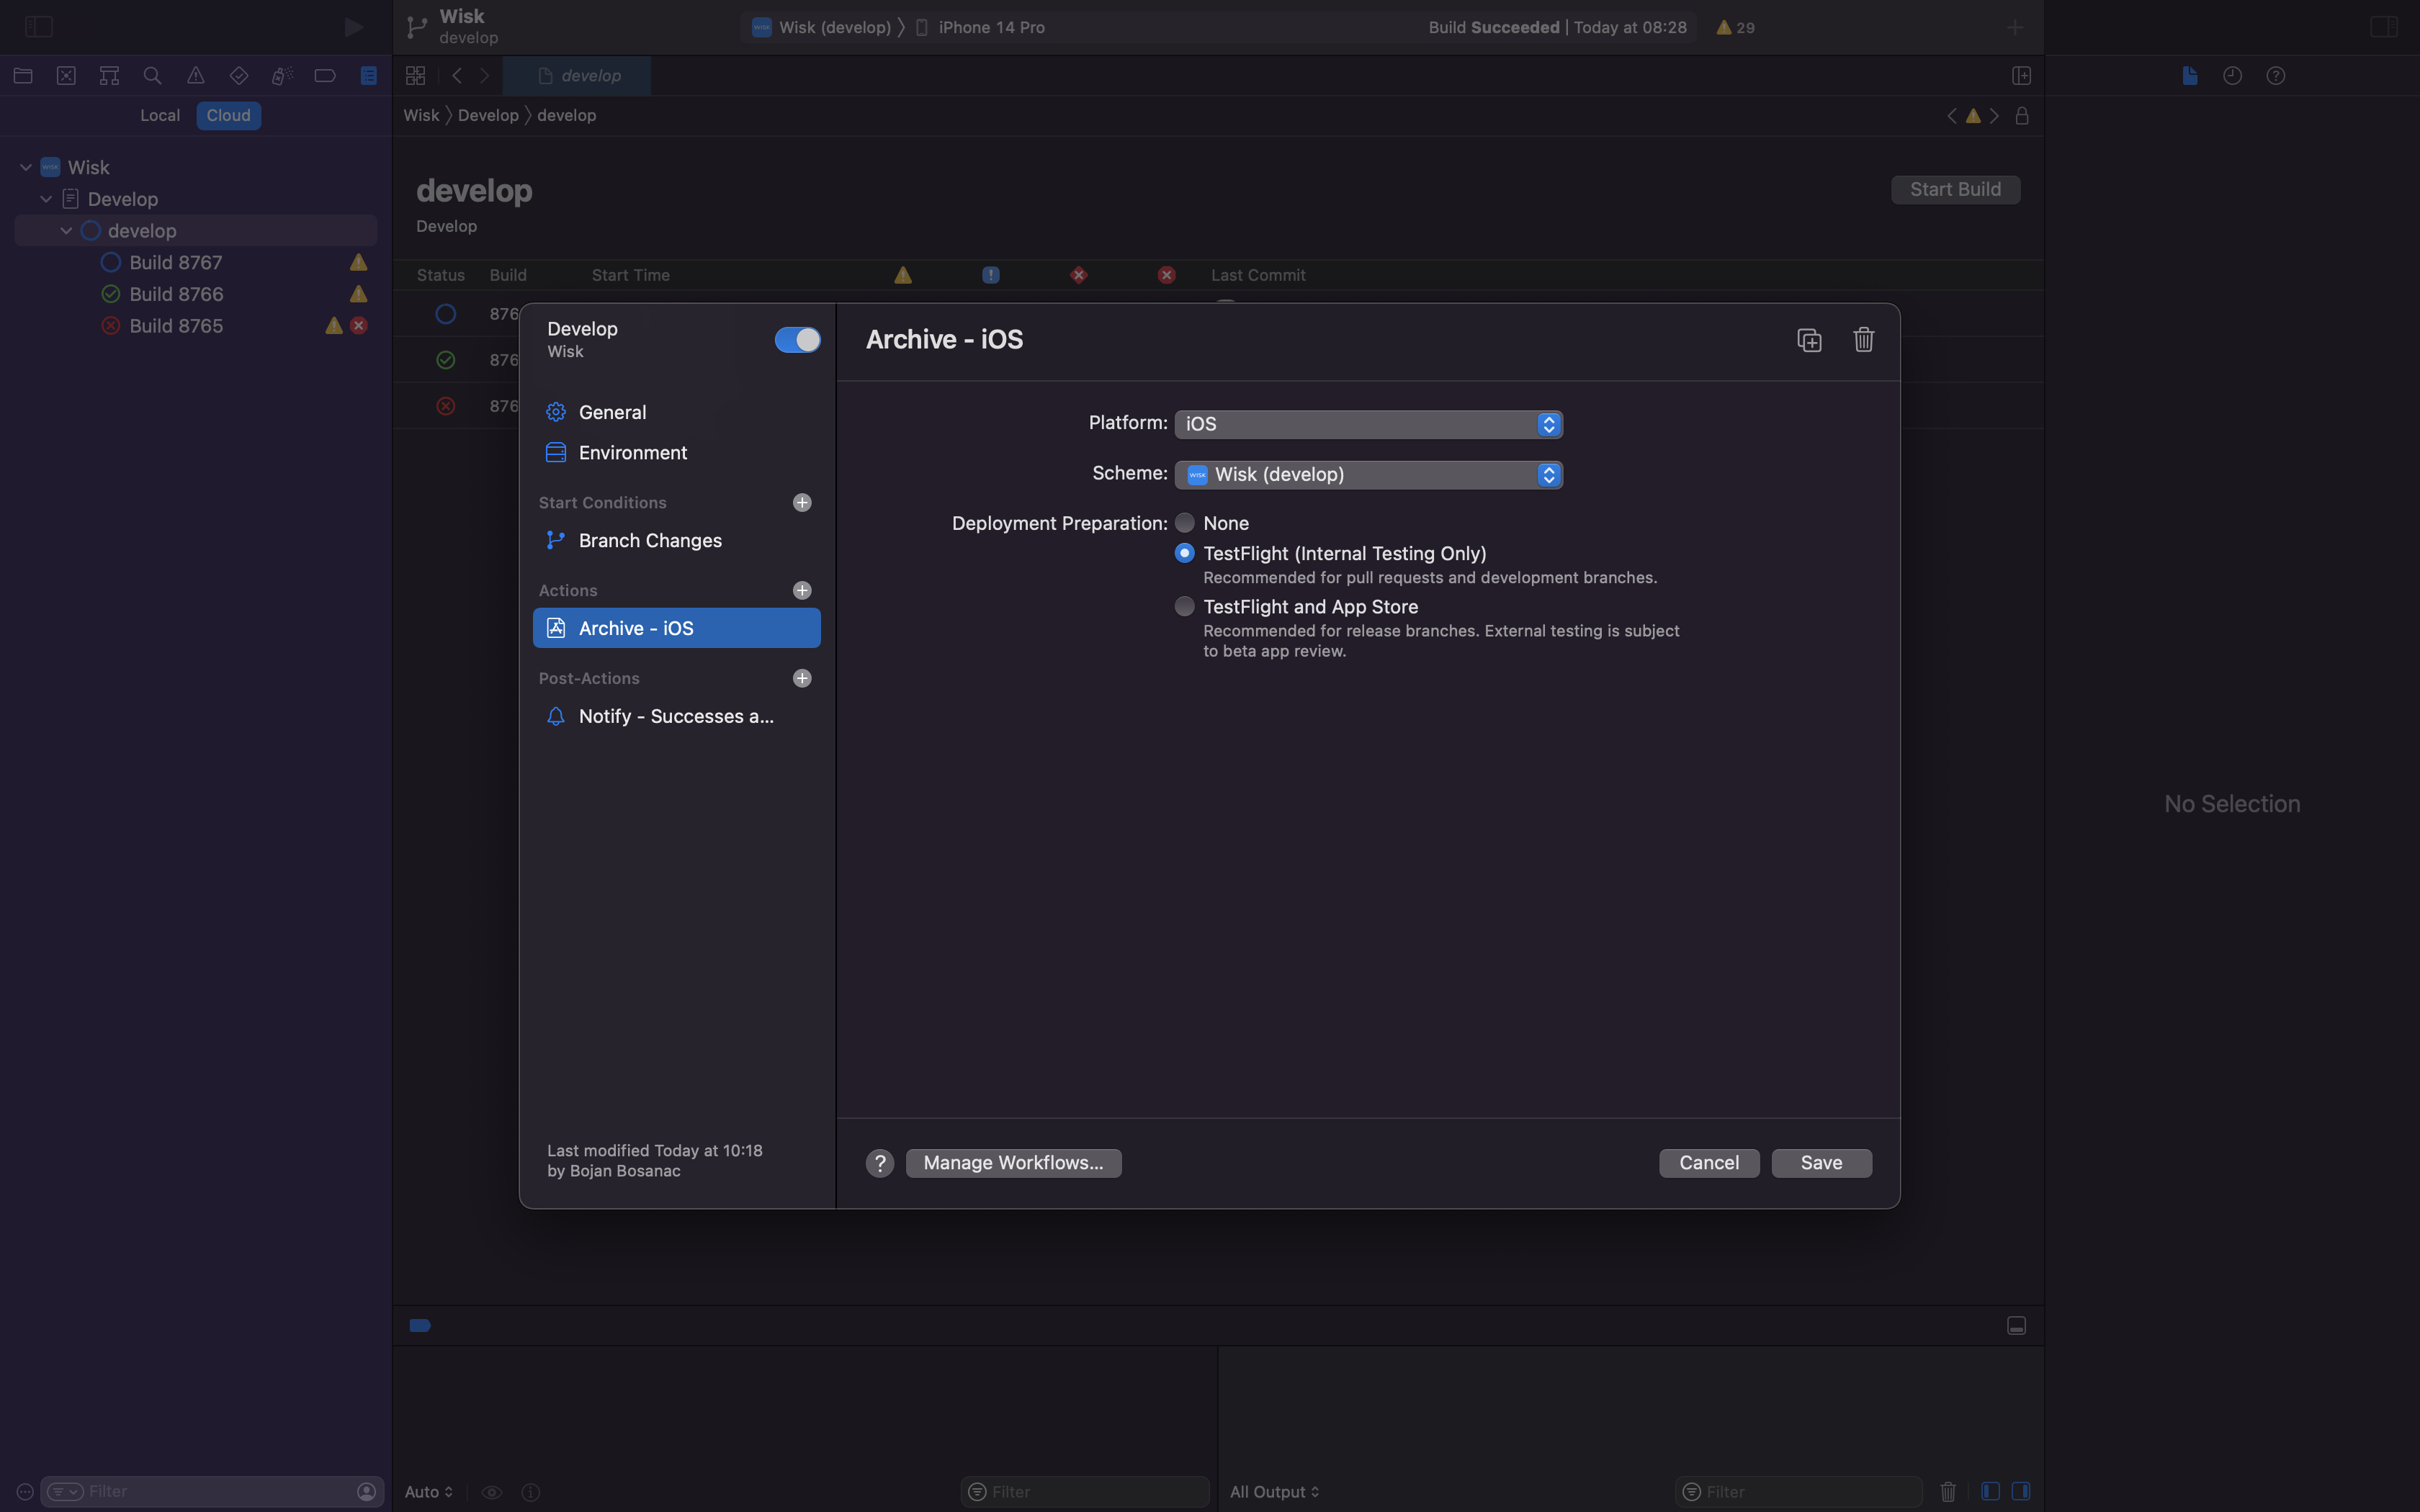Add a new Post-Action with plus icon
Screen dimensions: 2420x1512
802,679
